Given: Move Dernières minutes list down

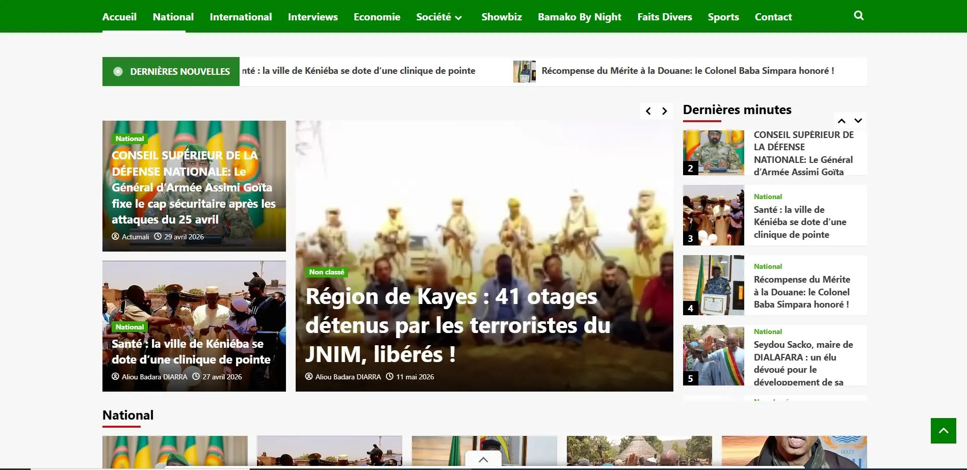Looking at the screenshot, I should click(x=858, y=121).
